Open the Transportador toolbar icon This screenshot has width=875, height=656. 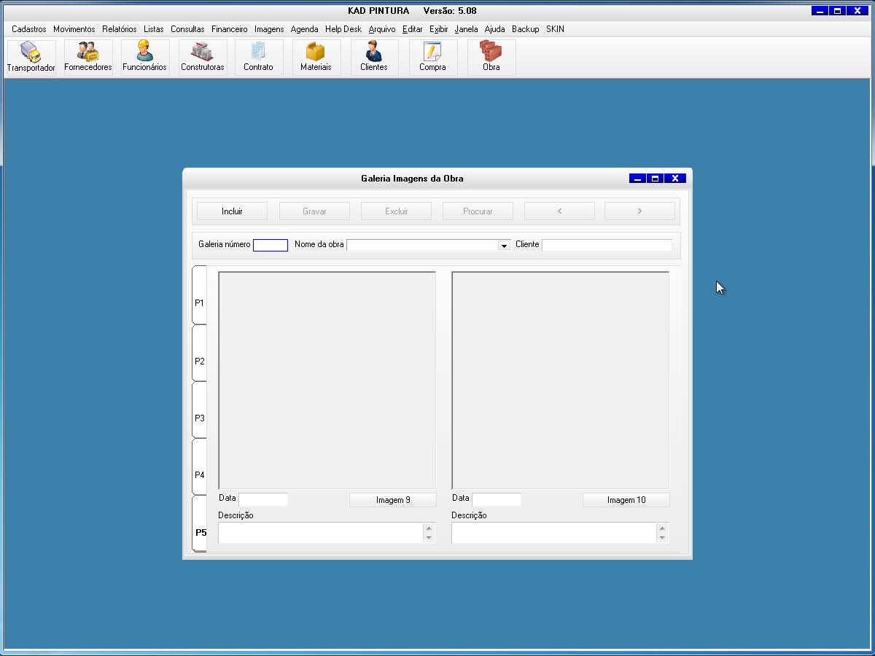click(31, 57)
